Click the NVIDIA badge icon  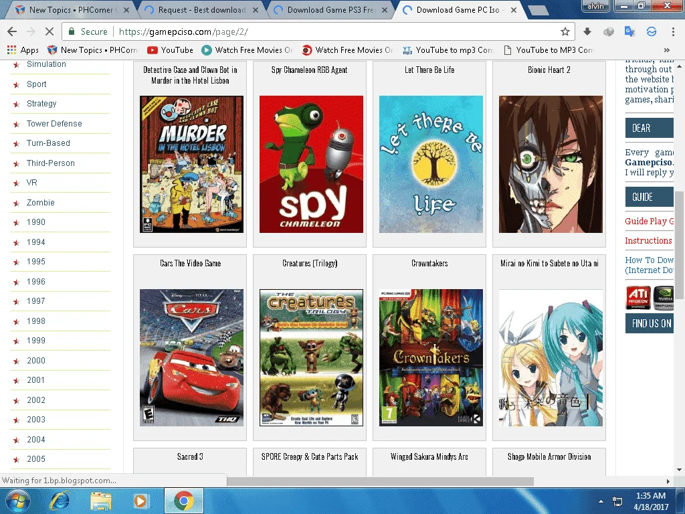pyautogui.click(x=663, y=298)
